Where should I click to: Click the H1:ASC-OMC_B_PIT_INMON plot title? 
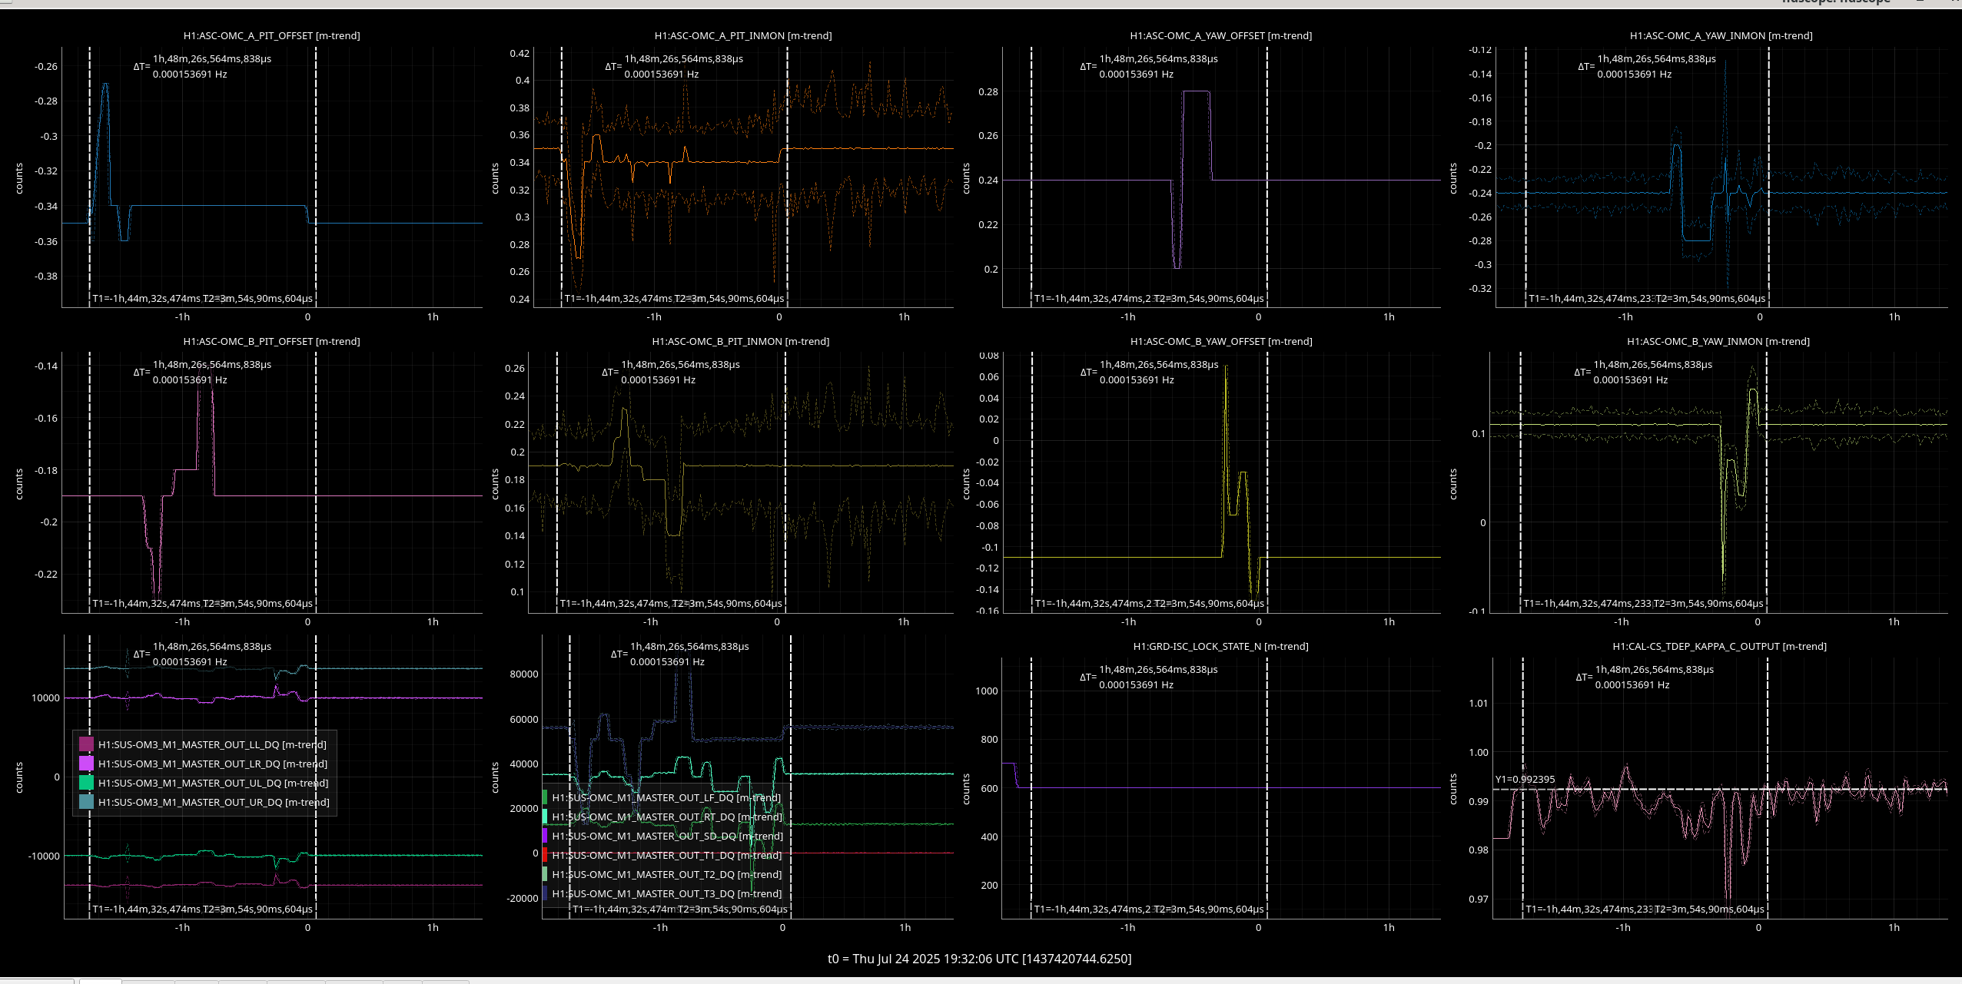[741, 341]
